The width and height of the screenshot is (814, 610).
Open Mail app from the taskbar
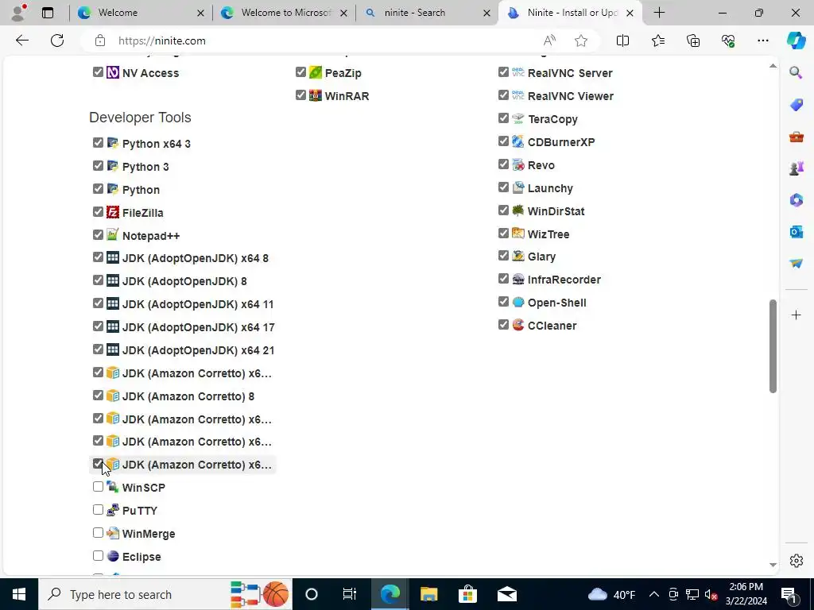(506, 594)
